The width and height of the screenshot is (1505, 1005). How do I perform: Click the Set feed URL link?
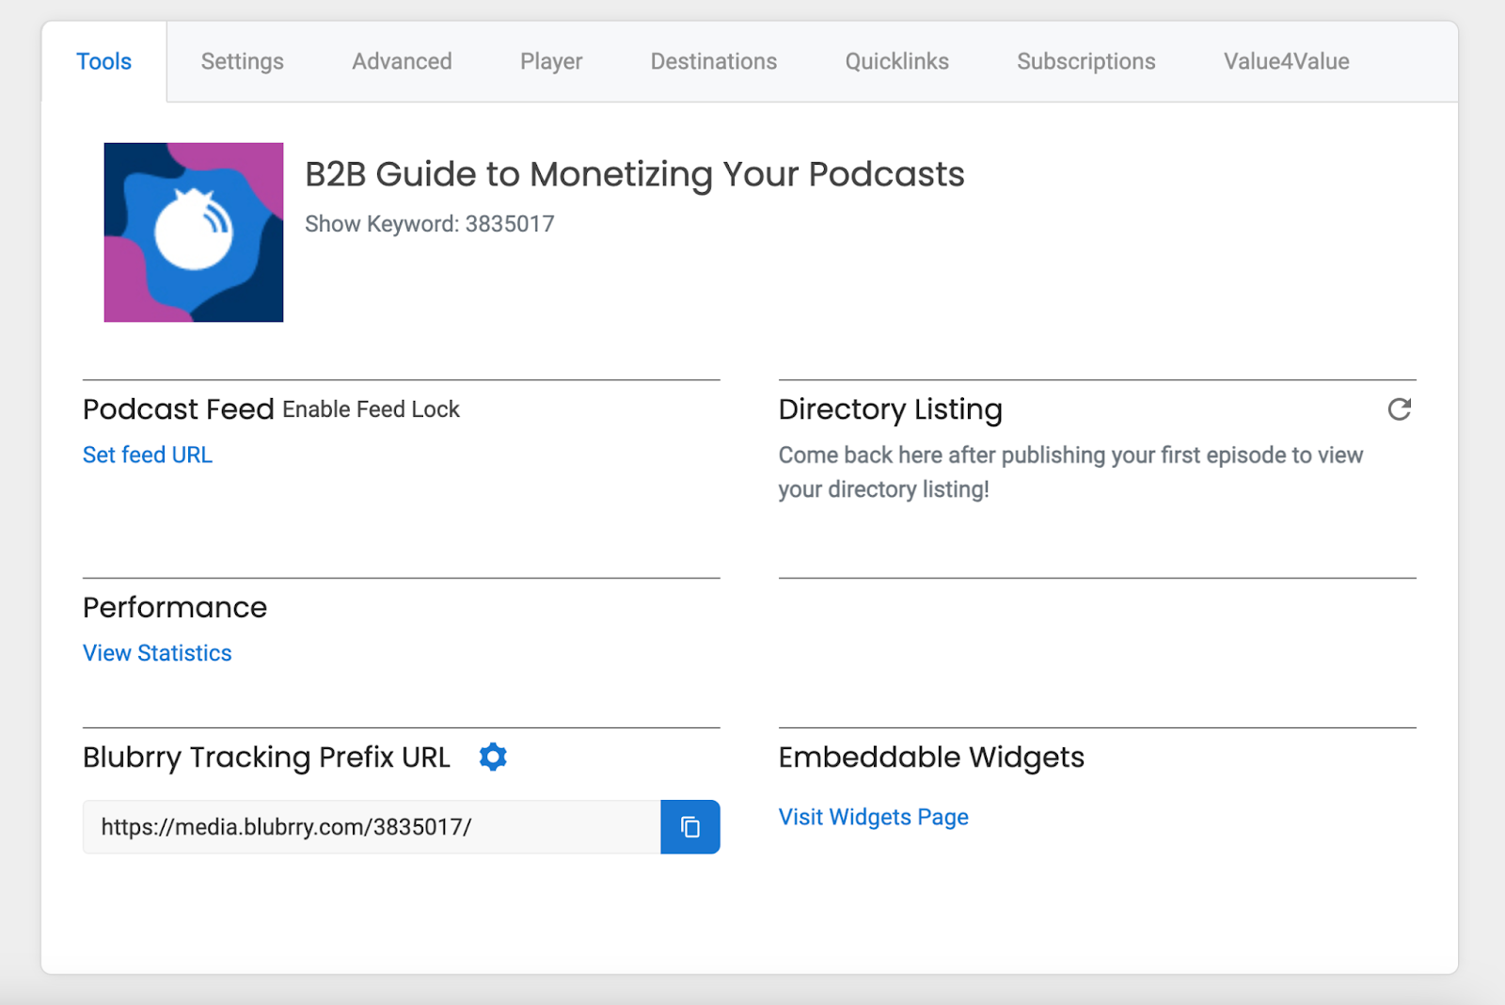click(147, 455)
